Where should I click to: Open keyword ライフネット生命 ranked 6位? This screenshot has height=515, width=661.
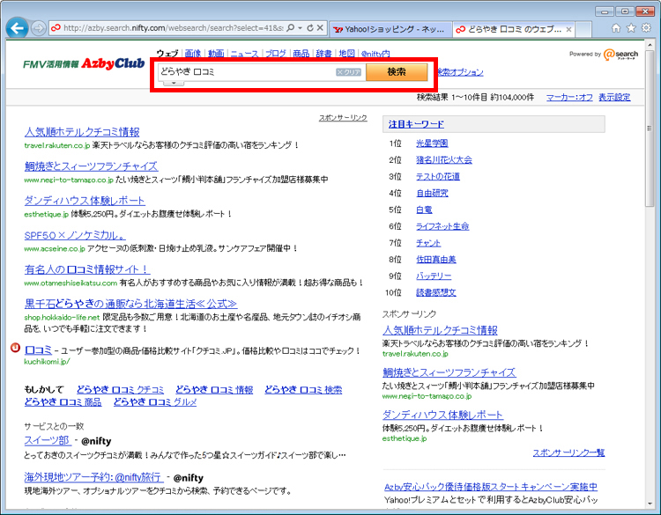tap(442, 226)
